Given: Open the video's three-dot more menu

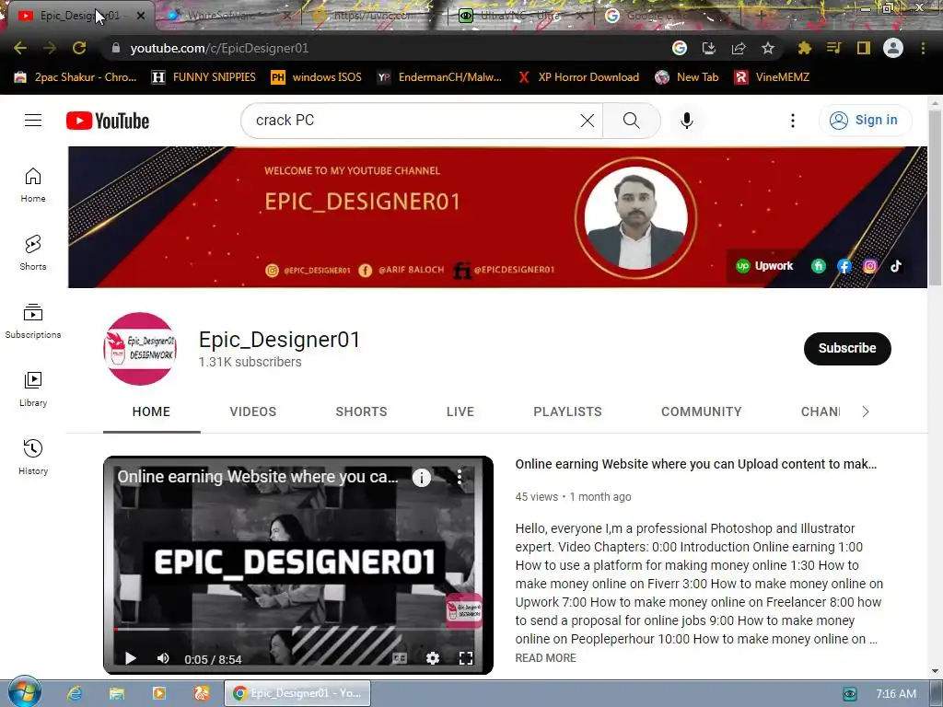Looking at the screenshot, I should point(460,478).
